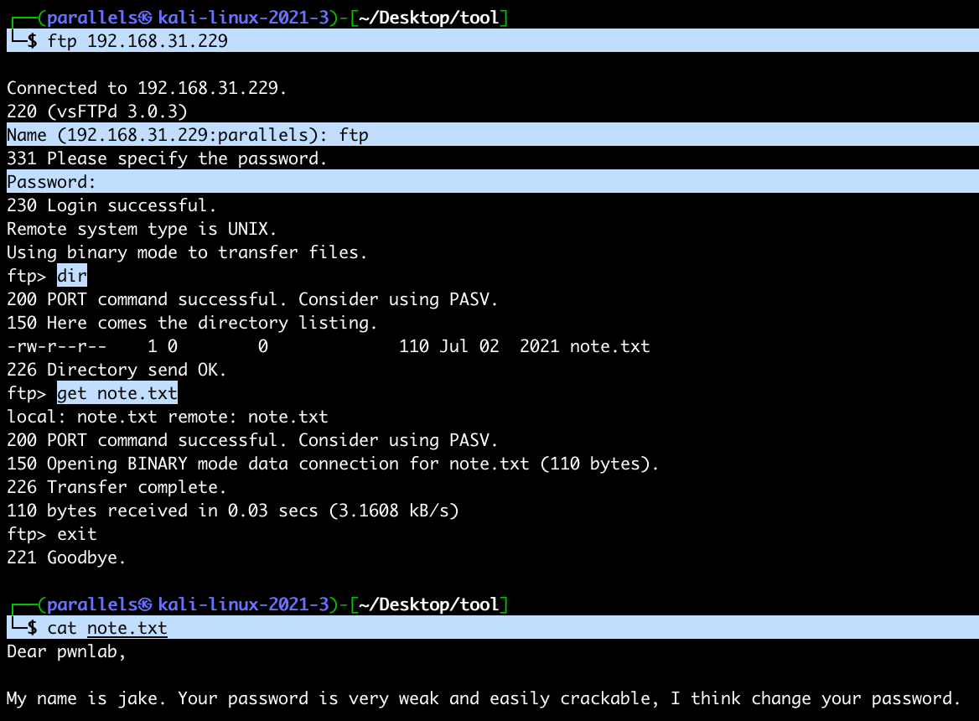
Task: Click note.txt in the directory listing
Action: pyautogui.click(x=609, y=346)
